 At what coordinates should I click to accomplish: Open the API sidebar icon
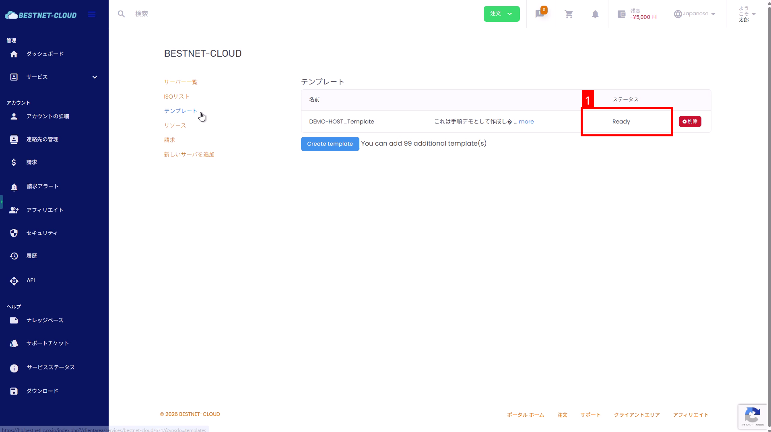click(14, 281)
